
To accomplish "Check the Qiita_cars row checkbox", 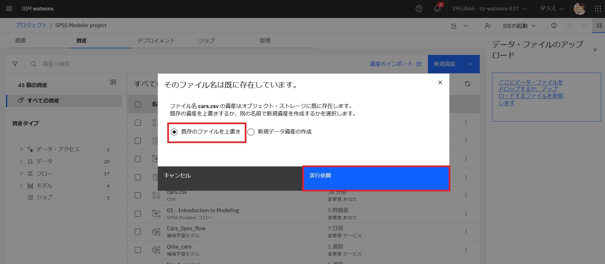I will (x=138, y=250).
